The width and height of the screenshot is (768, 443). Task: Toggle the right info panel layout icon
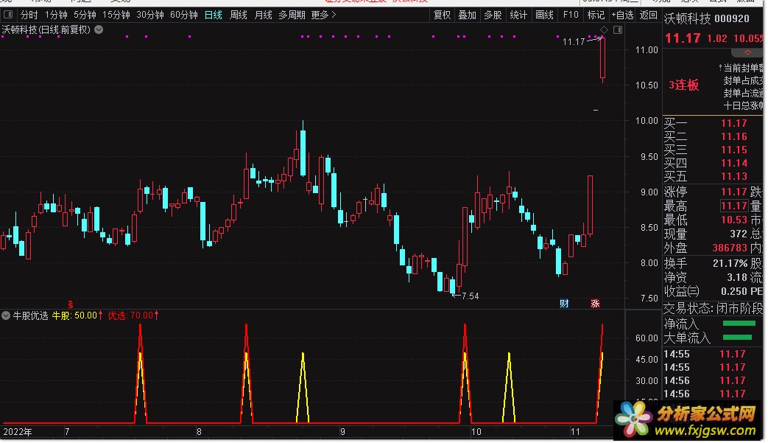click(x=618, y=30)
